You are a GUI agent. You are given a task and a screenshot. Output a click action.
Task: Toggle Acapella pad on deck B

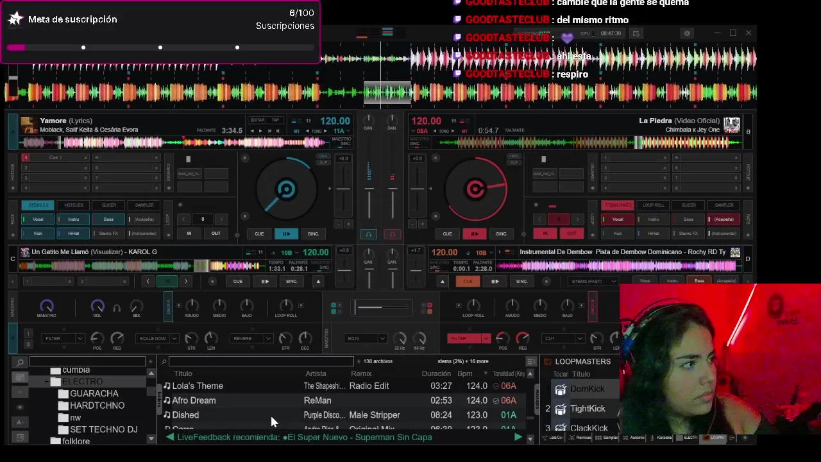click(724, 219)
